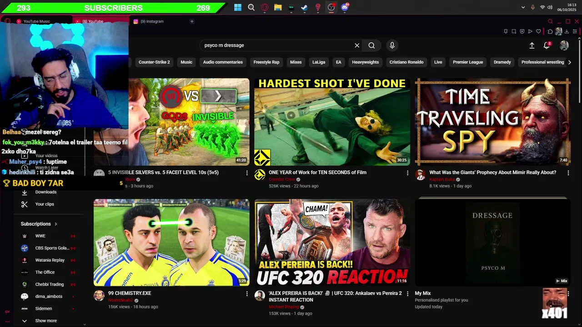The image size is (582, 327).
Task: Open options menu for 99 CHEMISTRY.EXE video
Action: [247, 294]
